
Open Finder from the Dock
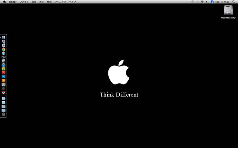coord(4,37)
